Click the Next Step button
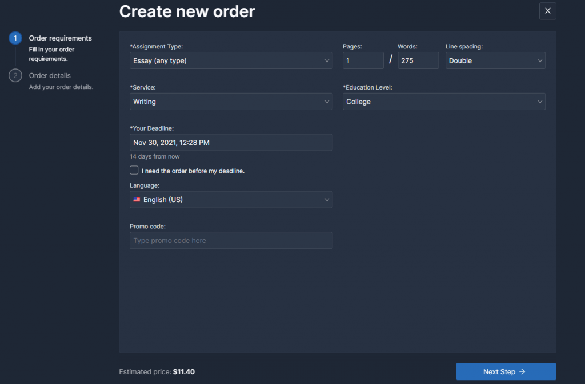Image resolution: width=585 pixels, height=384 pixels. (x=506, y=371)
